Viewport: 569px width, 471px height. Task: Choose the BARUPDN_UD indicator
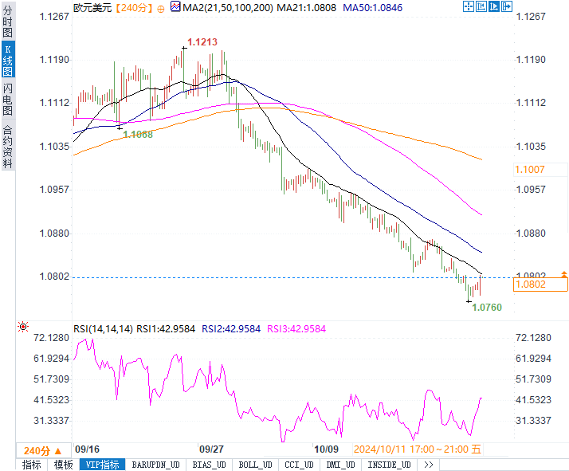[155, 465]
